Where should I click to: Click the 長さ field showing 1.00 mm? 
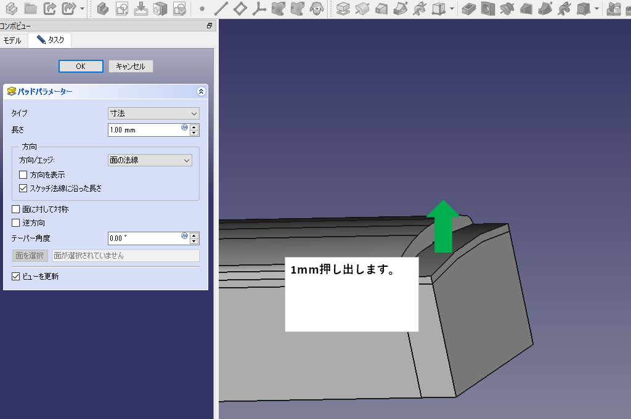[144, 130]
